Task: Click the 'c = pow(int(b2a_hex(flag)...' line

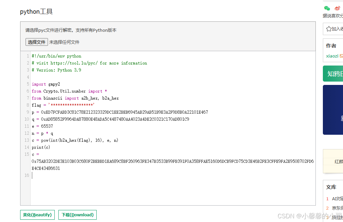Action: coord(75,140)
